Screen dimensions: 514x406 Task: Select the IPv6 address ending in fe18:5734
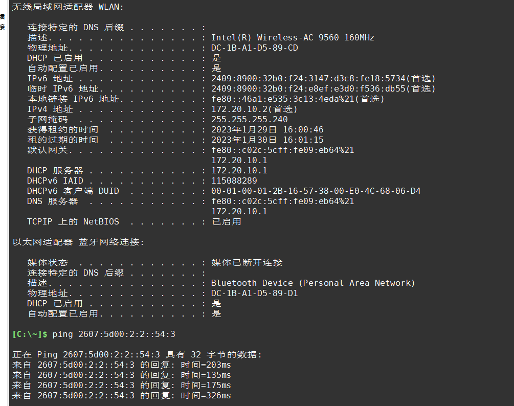tap(323, 79)
